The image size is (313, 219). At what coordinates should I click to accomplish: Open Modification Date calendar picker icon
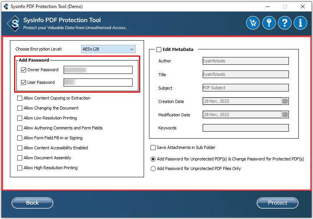pyautogui.click(x=285, y=115)
